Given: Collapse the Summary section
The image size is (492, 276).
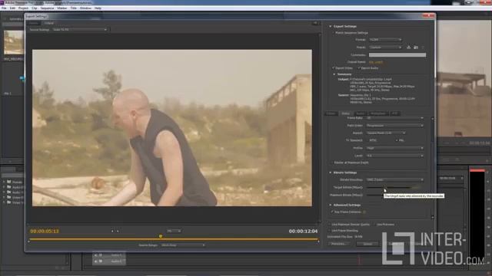Looking at the screenshot, I should point(334,74).
